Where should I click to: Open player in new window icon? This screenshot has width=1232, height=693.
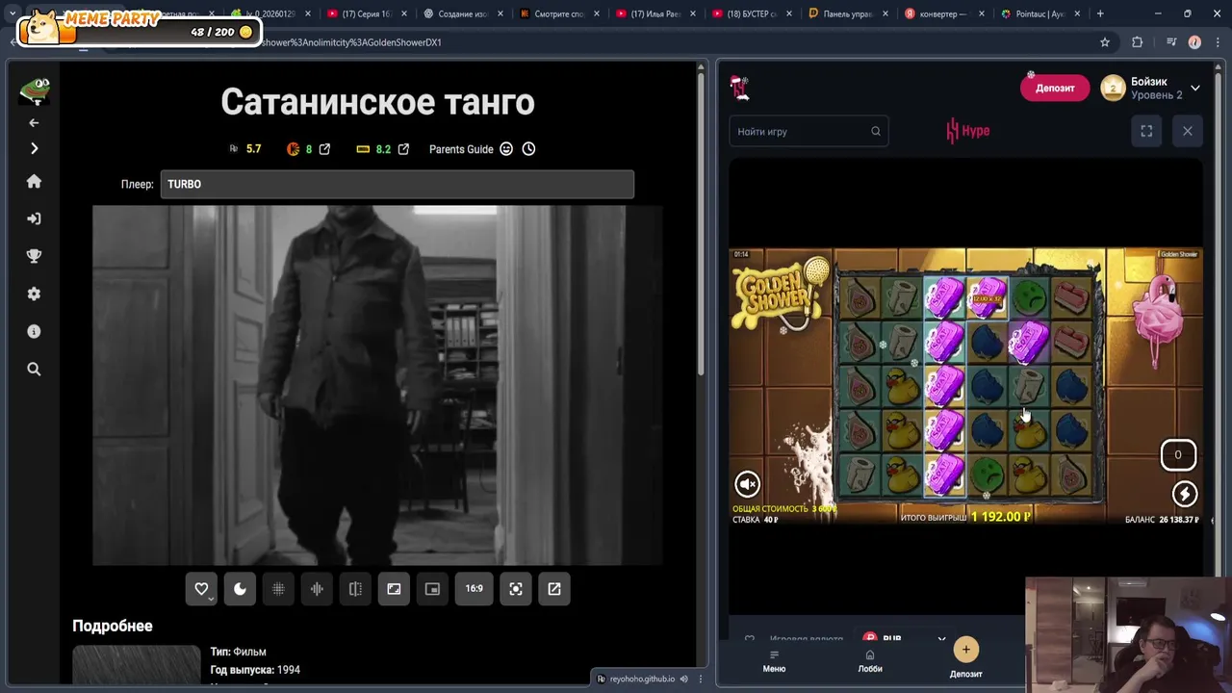click(x=554, y=589)
